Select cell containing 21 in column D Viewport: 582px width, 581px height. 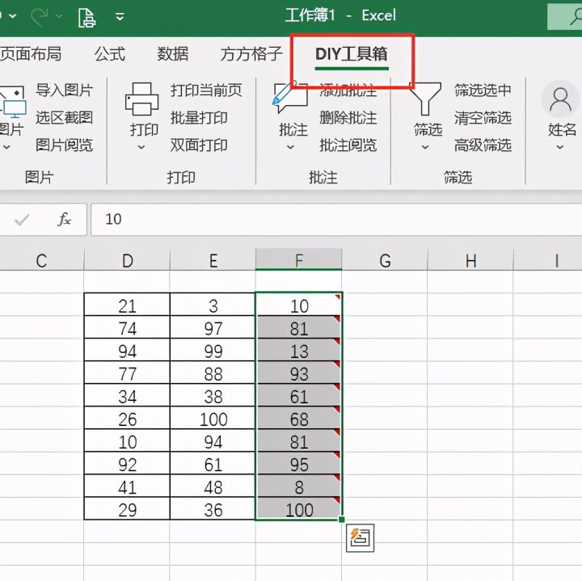point(128,305)
